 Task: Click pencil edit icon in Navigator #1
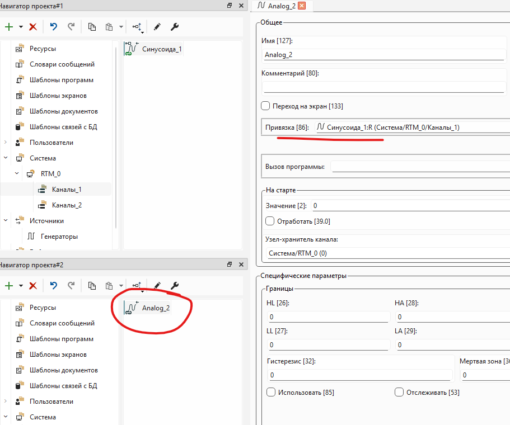(157, 27)
